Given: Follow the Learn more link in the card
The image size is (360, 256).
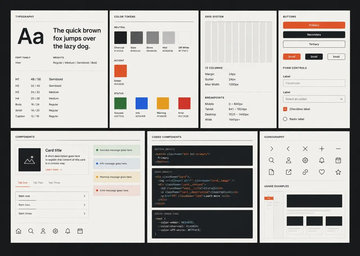Looking at the screenshot, I should [53, 170].
